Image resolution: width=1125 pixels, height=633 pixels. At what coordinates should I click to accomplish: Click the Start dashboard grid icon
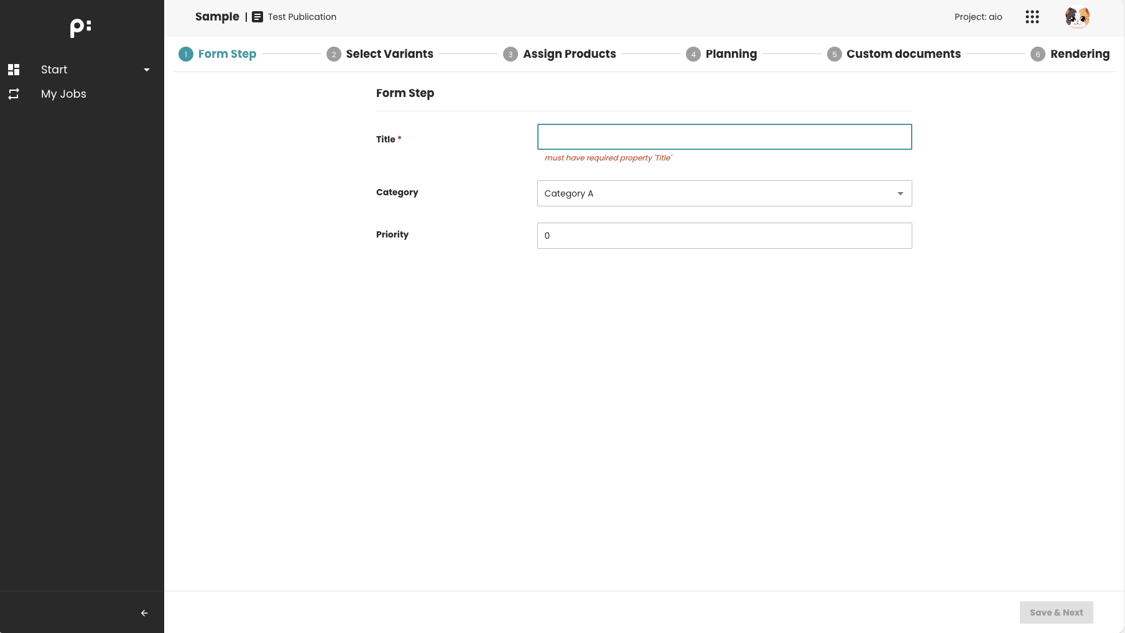coord(14,70)
